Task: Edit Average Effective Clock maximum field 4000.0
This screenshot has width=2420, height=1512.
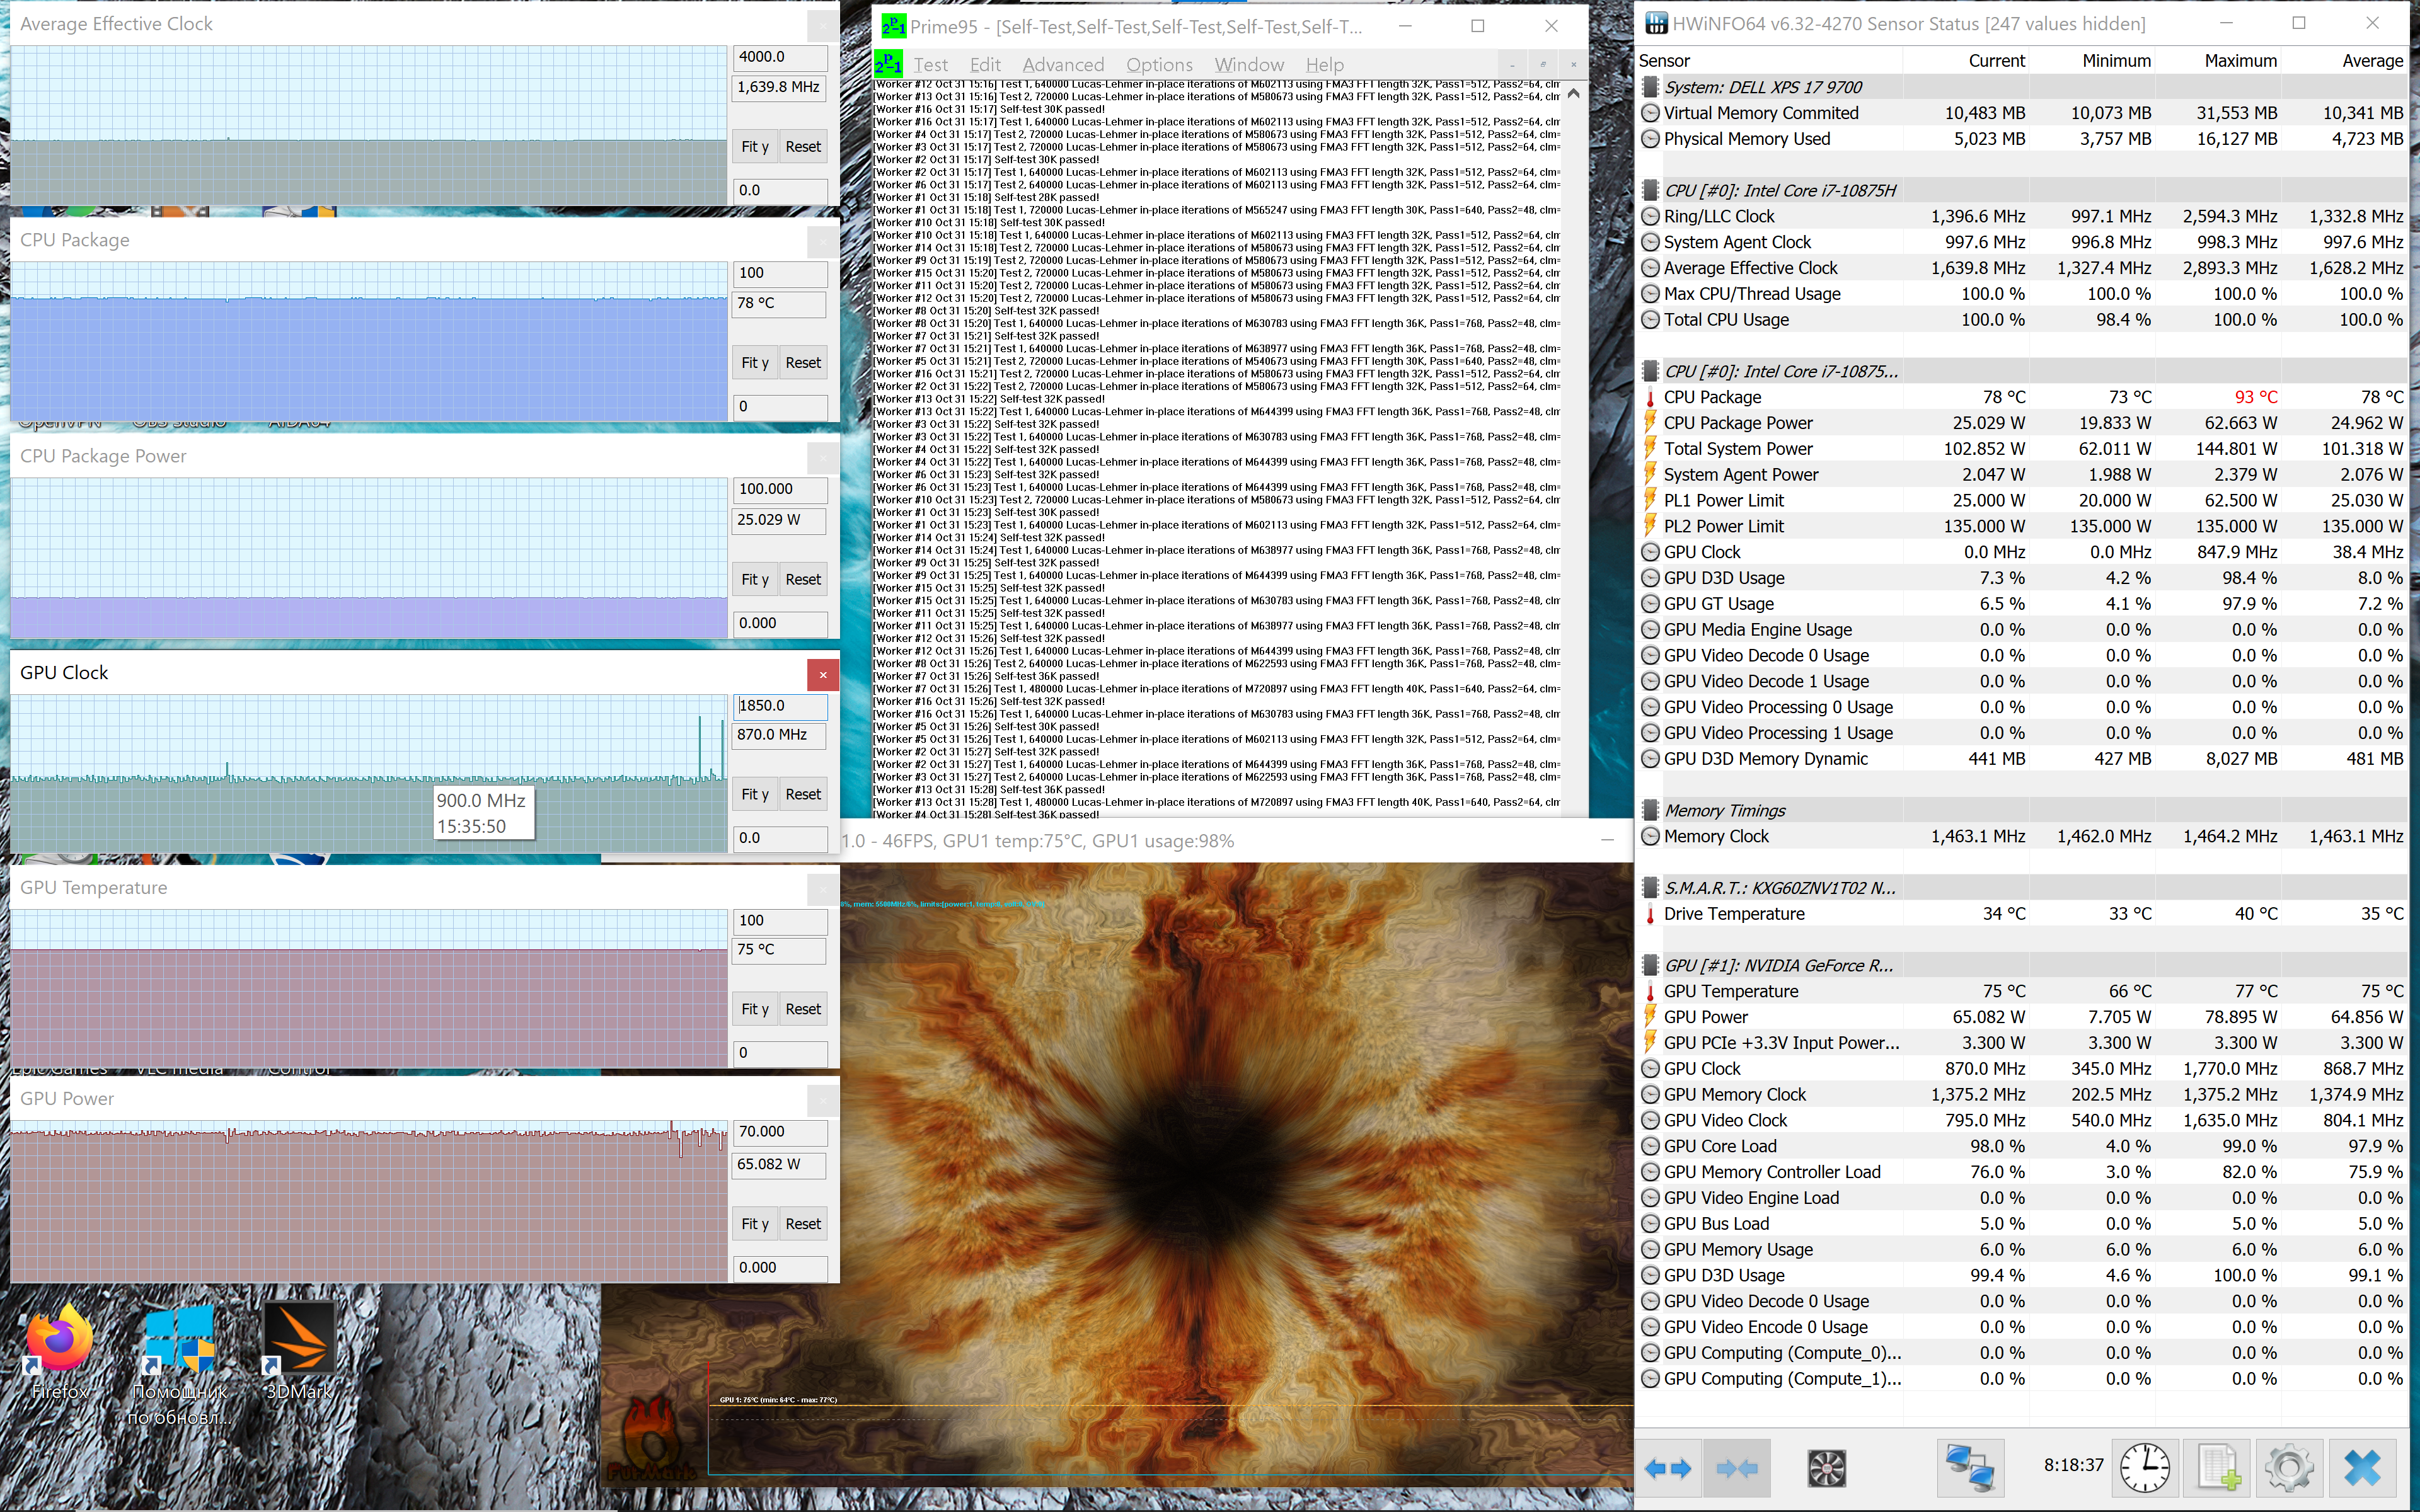Action: (781, 57)
